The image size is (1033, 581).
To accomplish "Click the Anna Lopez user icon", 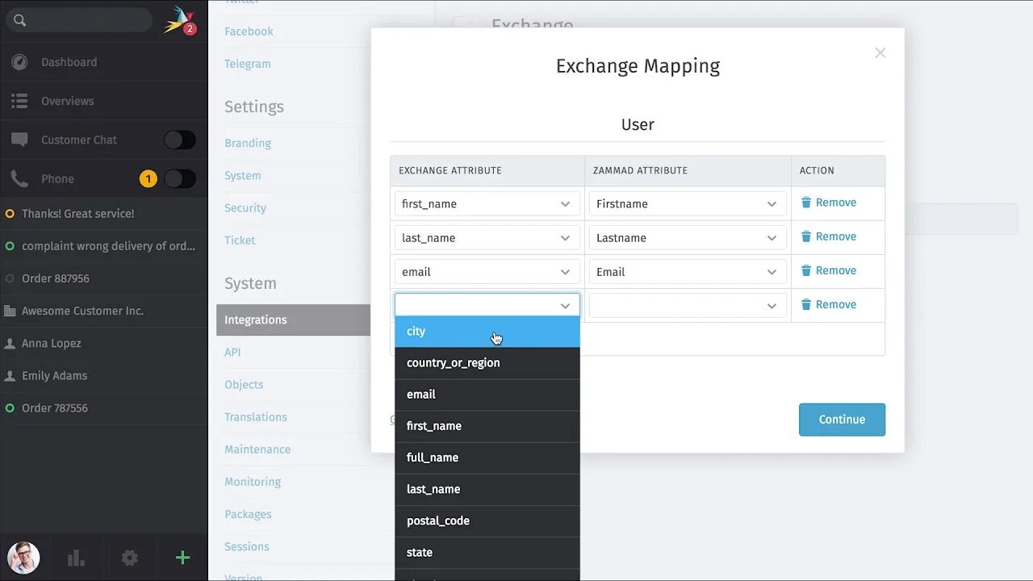I will point(10,343).
